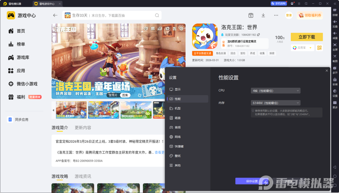Switch to the 更新内容 tab
The image size is (339, 193).
point(83,128)
